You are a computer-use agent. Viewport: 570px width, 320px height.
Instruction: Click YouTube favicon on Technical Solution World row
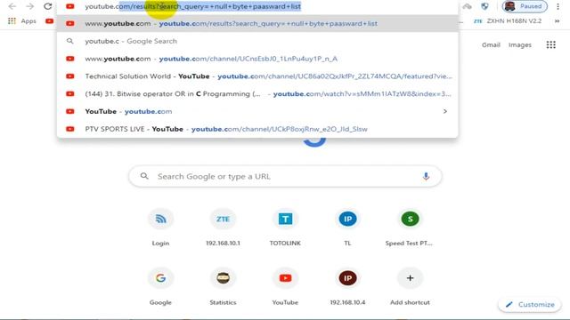(69, 76)
